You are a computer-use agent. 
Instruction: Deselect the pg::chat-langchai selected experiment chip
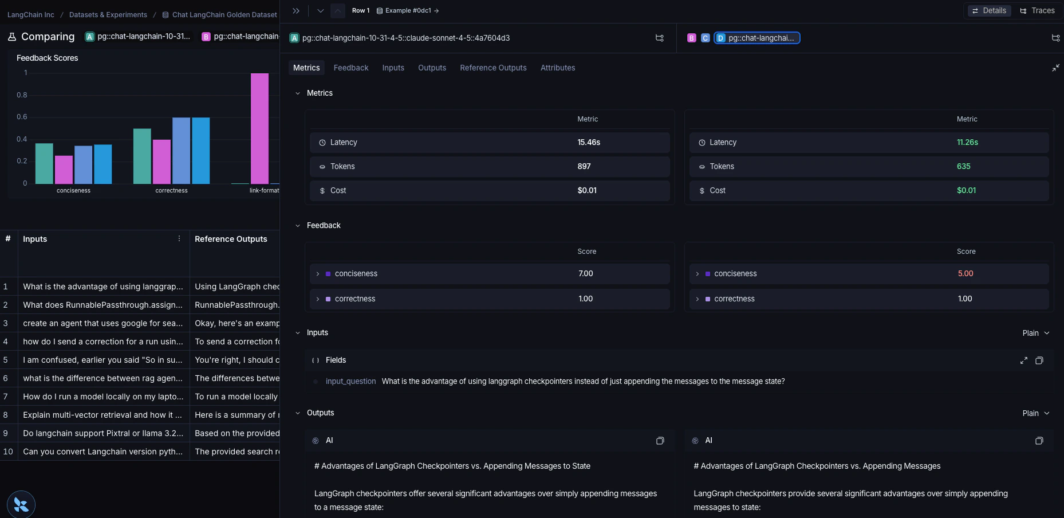757,38
